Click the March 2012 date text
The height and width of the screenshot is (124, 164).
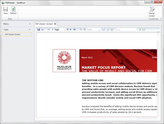pyautogui.click(x=87, y=57)
